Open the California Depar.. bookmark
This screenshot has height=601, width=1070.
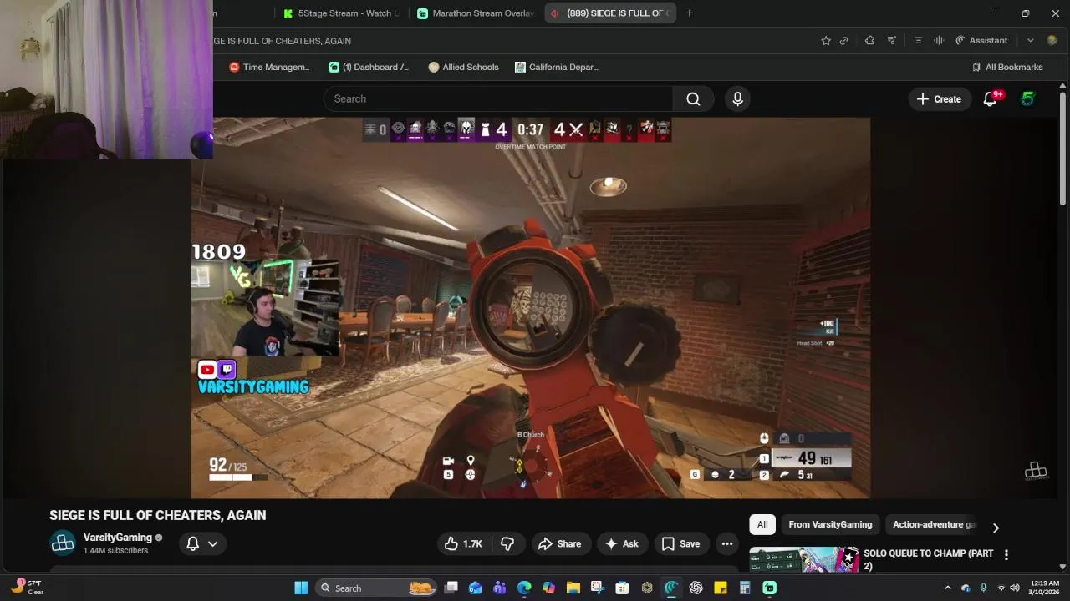[x=557, y=67]
